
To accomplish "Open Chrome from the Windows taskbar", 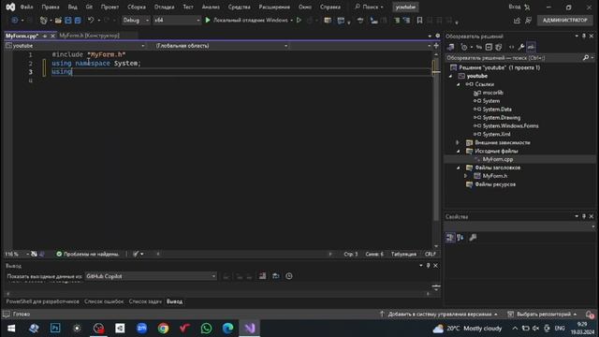I will click(x=164, y=329).
